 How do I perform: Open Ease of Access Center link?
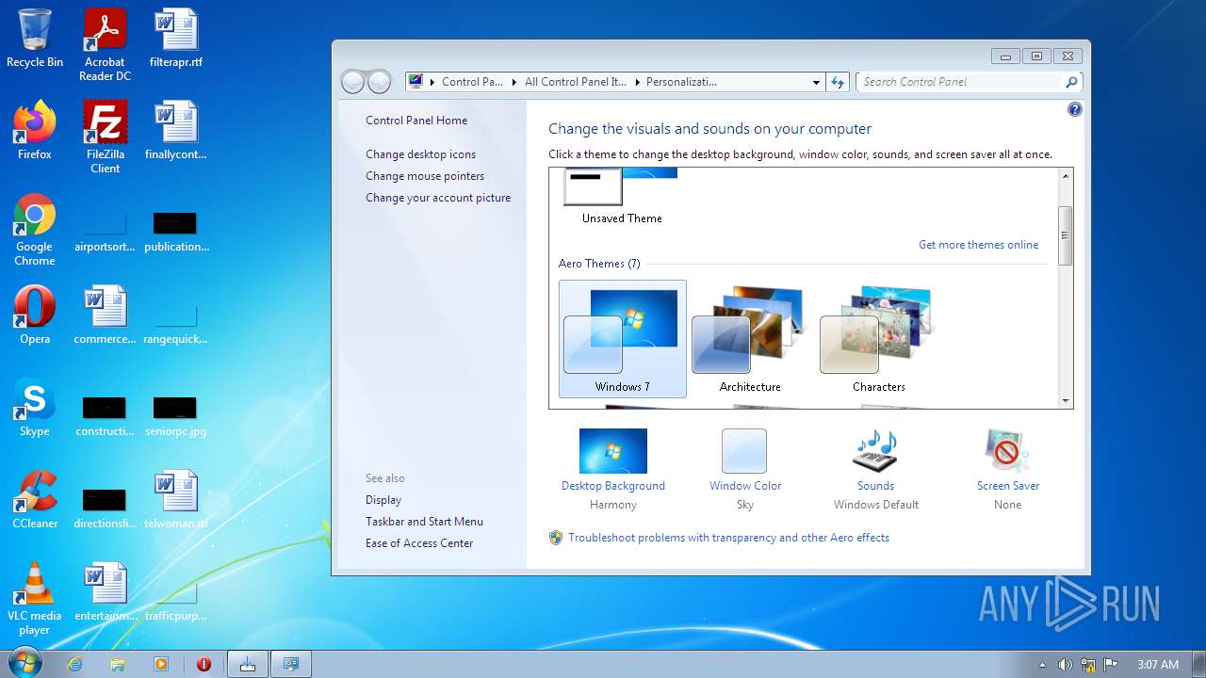419,543
